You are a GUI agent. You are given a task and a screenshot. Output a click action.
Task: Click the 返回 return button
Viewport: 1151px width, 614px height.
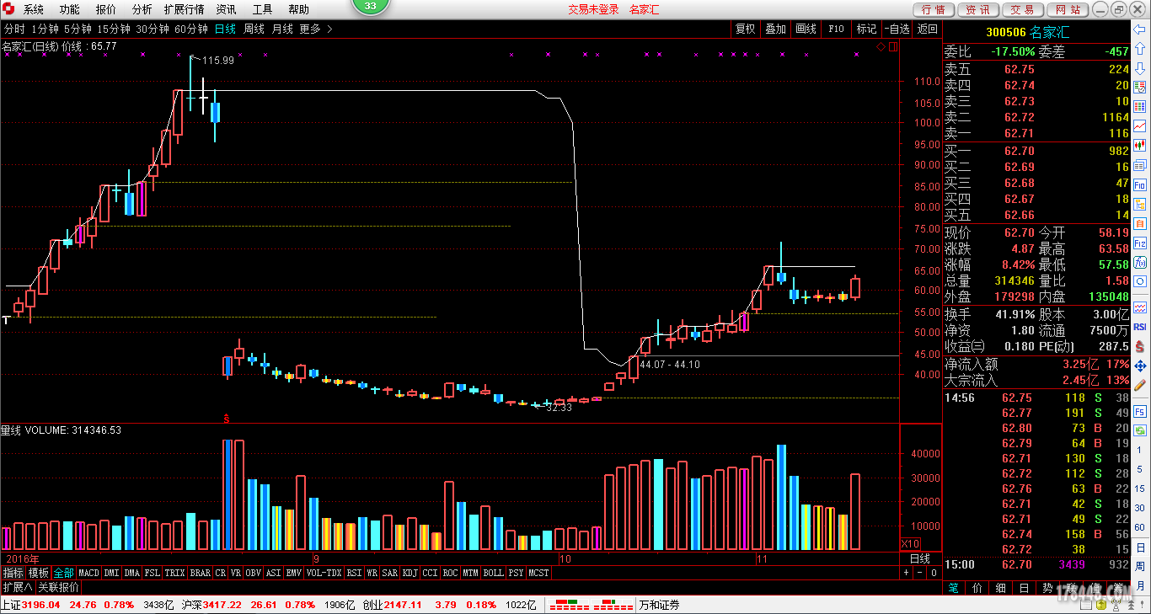(x=927, y=29)
